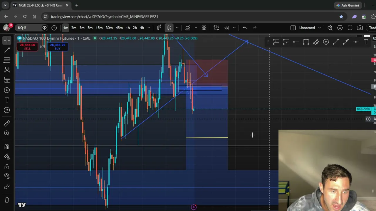Select the text annotation tool in sidebar
Image resolution: width=376 pixels, height=211 pixels.
pos(7,100)
